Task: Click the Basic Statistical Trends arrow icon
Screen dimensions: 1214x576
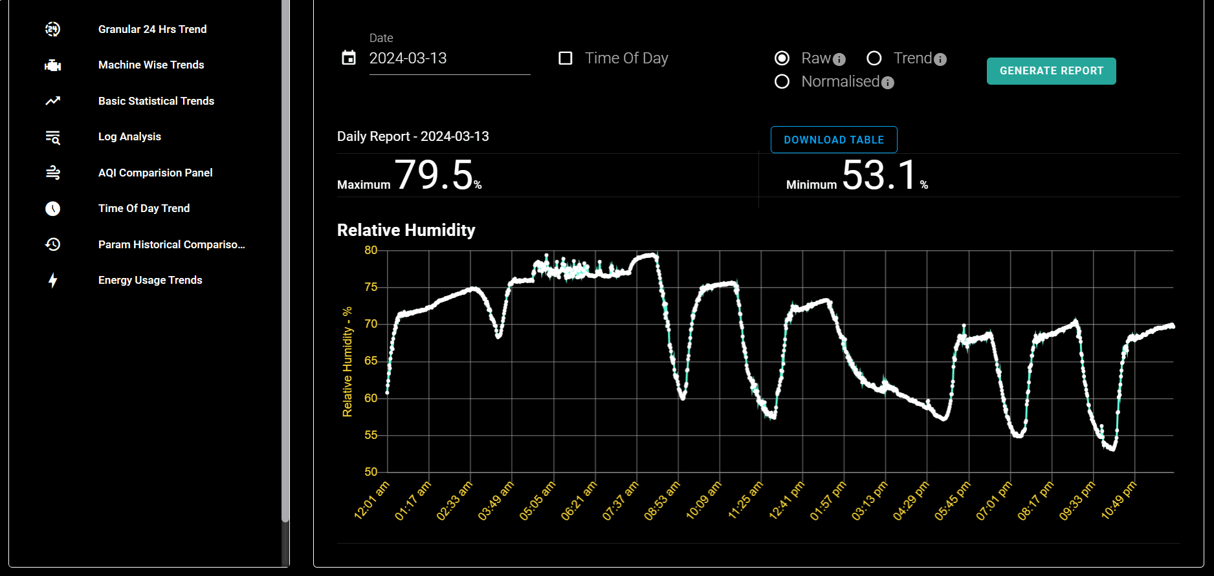Action: pos(52,101)
